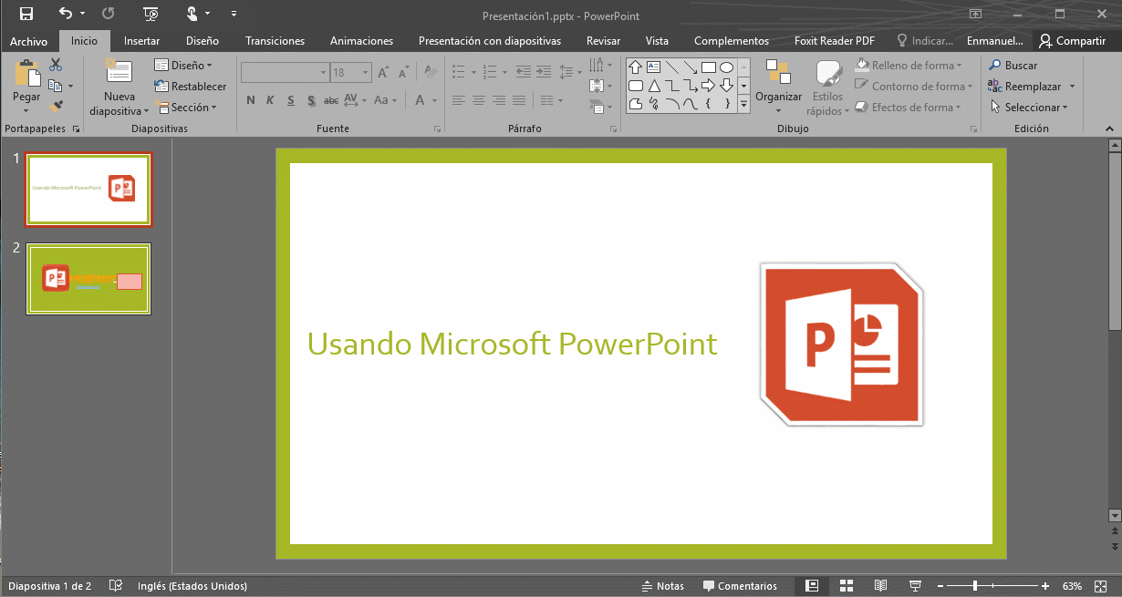Toggle italic formatting

(x=270, y=100)
